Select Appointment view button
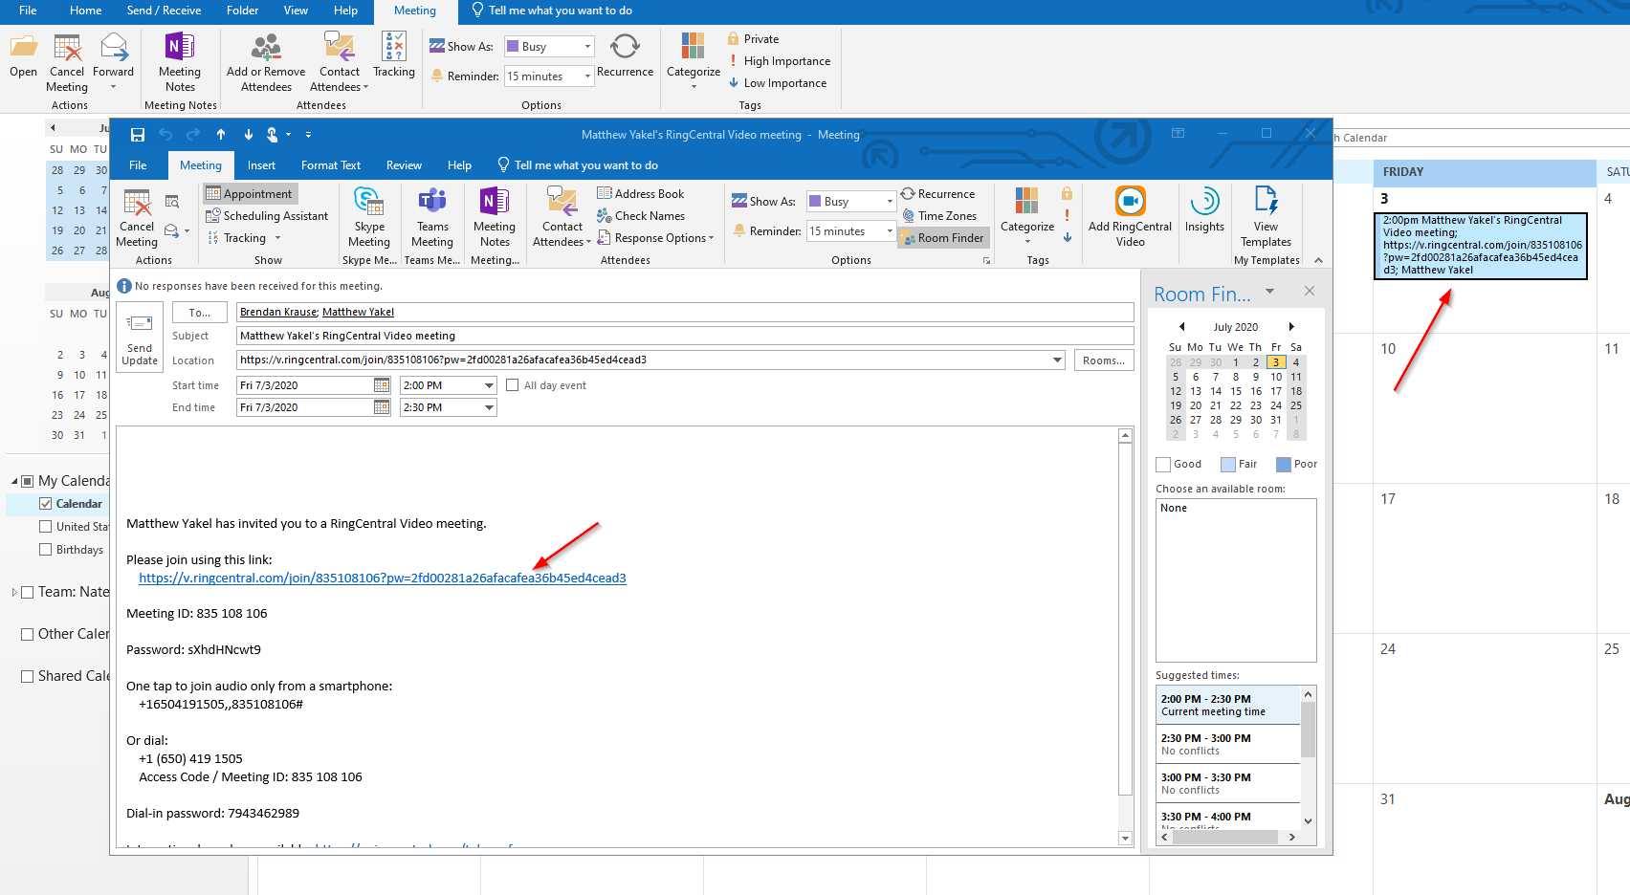Screen dimensions: 1630x895 [250, 194]
